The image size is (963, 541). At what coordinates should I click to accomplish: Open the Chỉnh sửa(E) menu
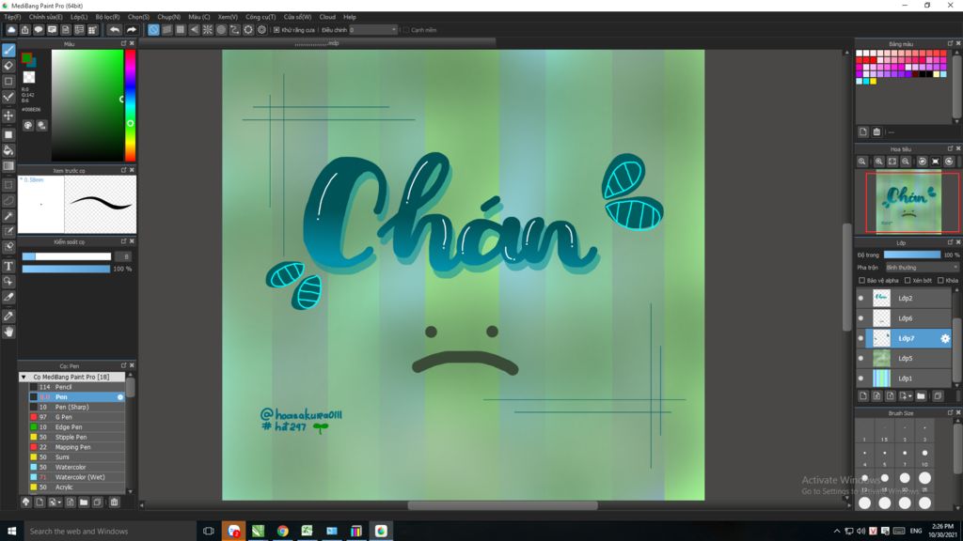coord(45,17)
